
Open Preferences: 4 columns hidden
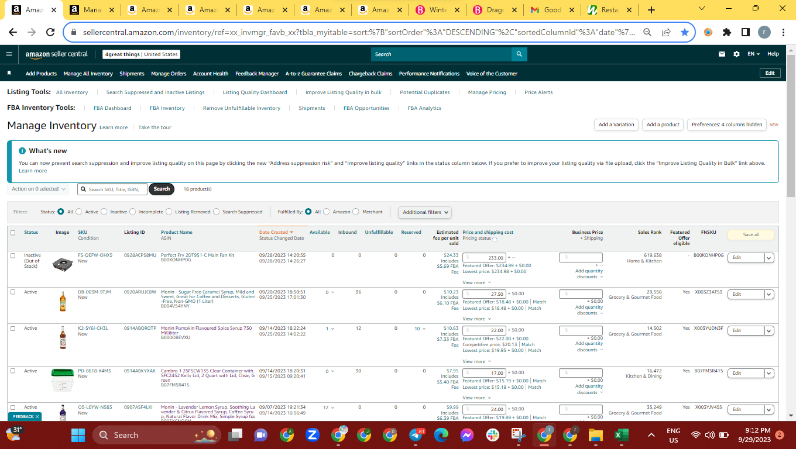click(x=727, y=125)
